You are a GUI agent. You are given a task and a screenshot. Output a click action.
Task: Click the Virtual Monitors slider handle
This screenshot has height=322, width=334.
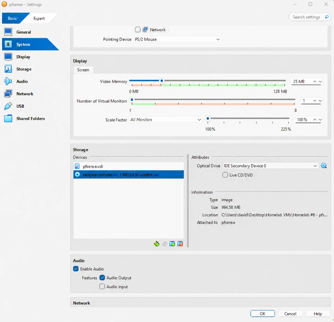(x=132, y=99)
